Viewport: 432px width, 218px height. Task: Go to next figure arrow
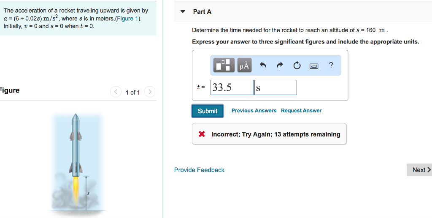coord(149,92)
